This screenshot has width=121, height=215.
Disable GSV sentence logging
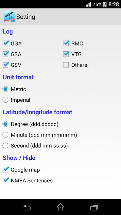pos(6,65)
